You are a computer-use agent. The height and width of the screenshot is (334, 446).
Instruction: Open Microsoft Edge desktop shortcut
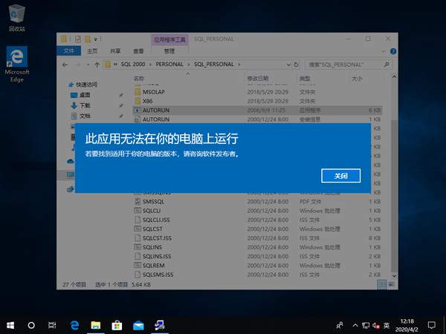(x=17, y=64)
